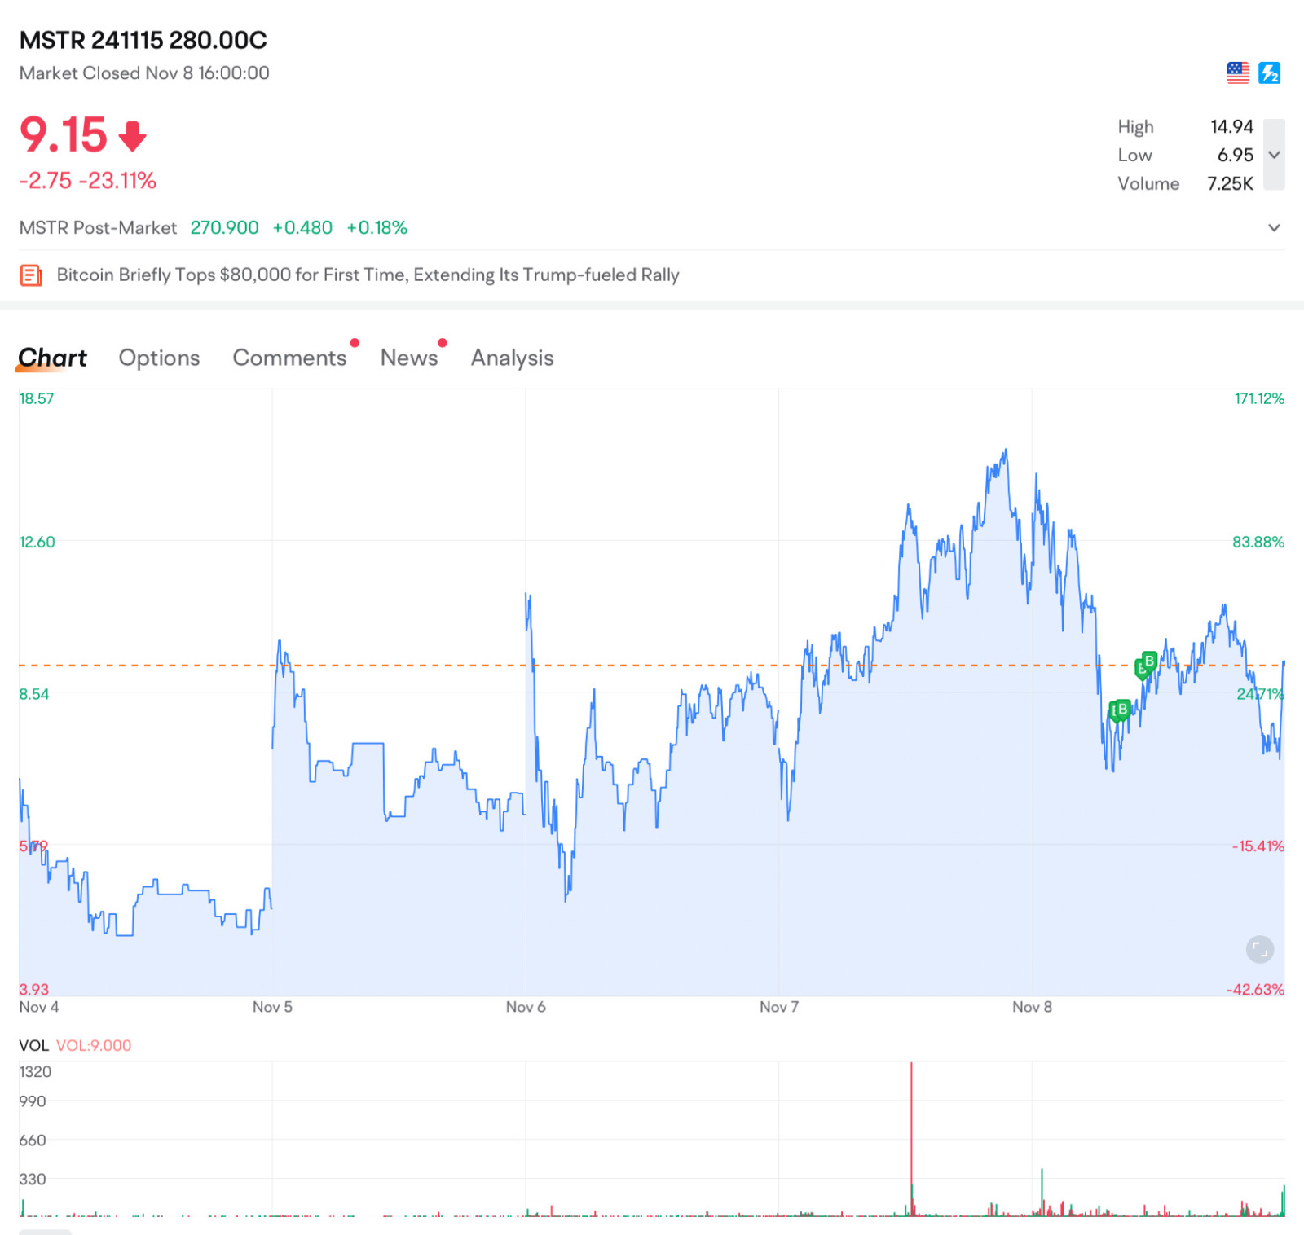Click the 171.12% percentage axis label
The image size is (1304, 1235).
pos(1259,399)
